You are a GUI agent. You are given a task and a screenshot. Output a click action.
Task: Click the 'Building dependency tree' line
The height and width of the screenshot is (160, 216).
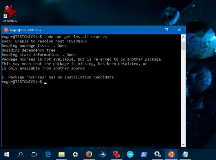pos(29,50)
